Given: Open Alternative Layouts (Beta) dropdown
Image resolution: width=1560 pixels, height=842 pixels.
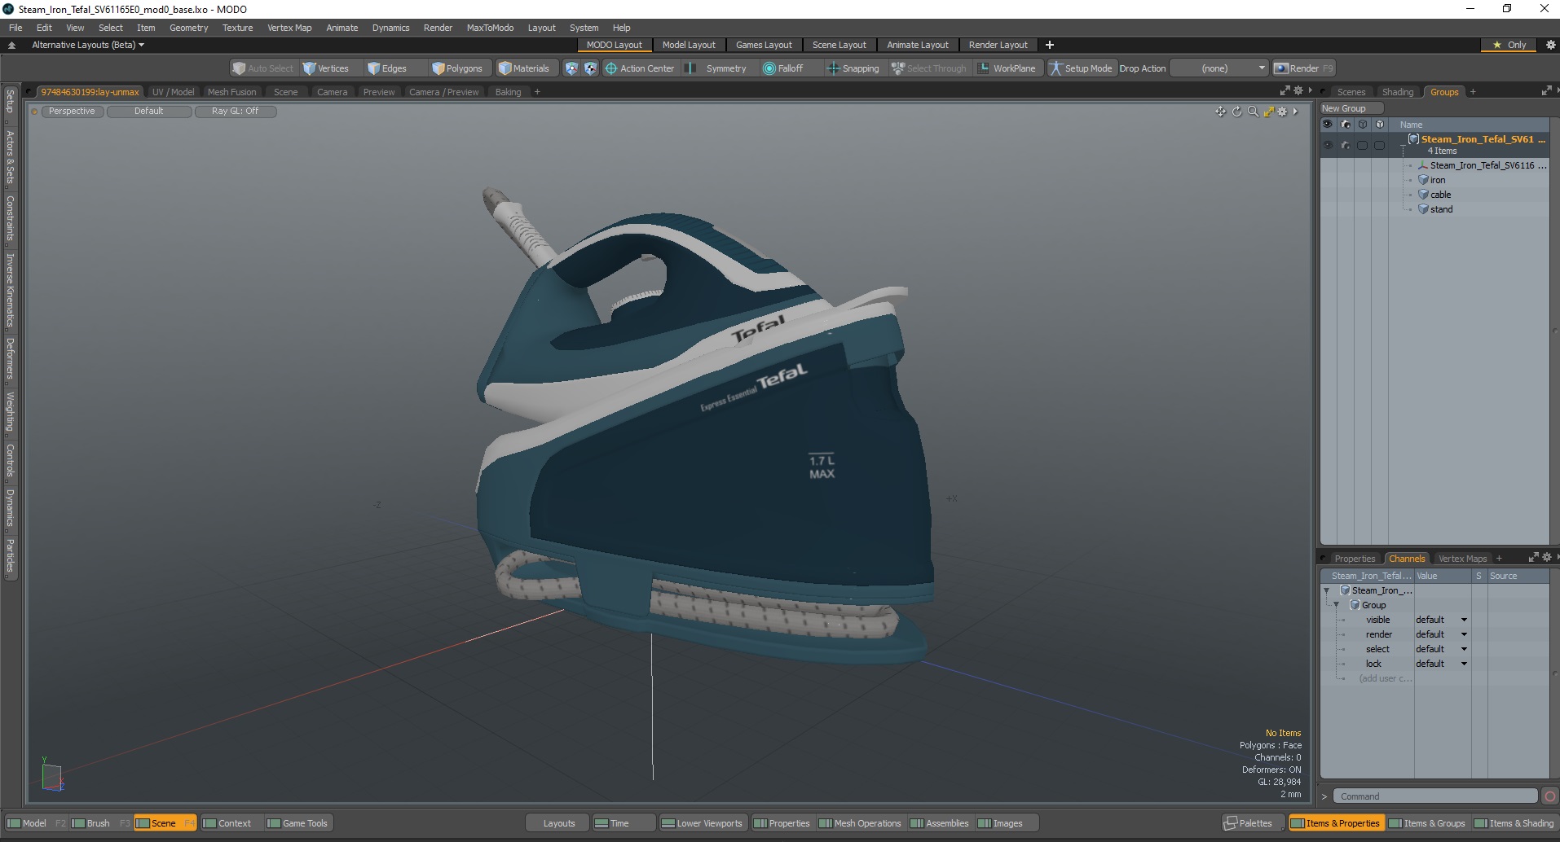Looking at the screenshot, I should coord(88,45).
